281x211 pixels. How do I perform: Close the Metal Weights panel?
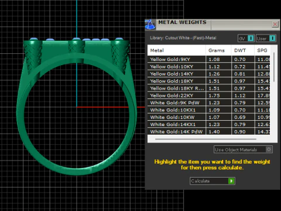pyautogui.click(x=275, y=24)
